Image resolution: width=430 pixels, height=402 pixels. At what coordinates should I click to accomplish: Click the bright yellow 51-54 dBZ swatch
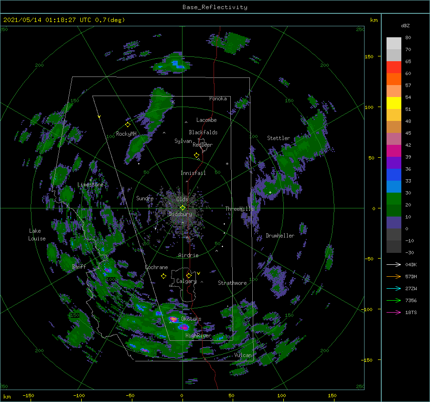394,103
